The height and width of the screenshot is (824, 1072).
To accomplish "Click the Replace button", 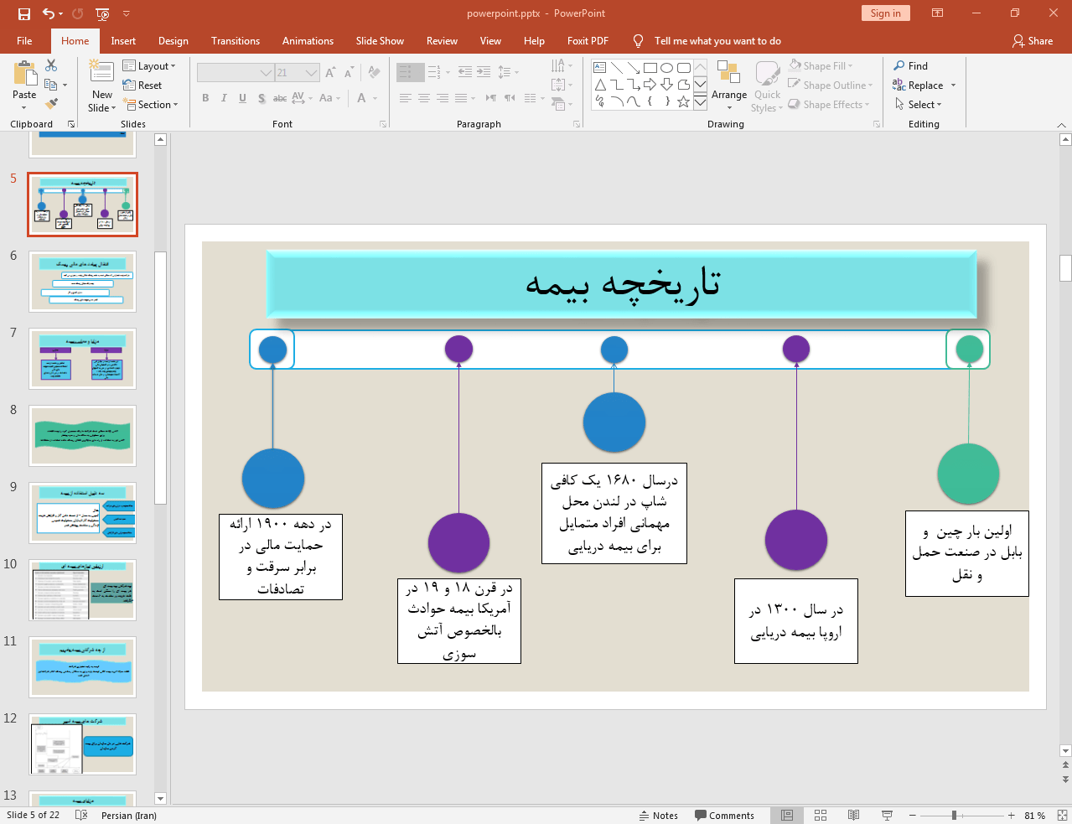I will tap(919, 86).
